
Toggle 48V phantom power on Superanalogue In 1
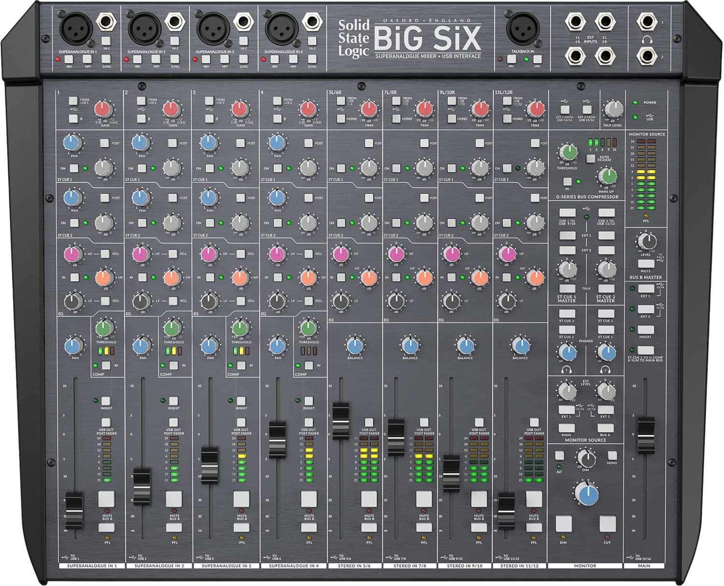pyautogui.click(x=70, y=59)
